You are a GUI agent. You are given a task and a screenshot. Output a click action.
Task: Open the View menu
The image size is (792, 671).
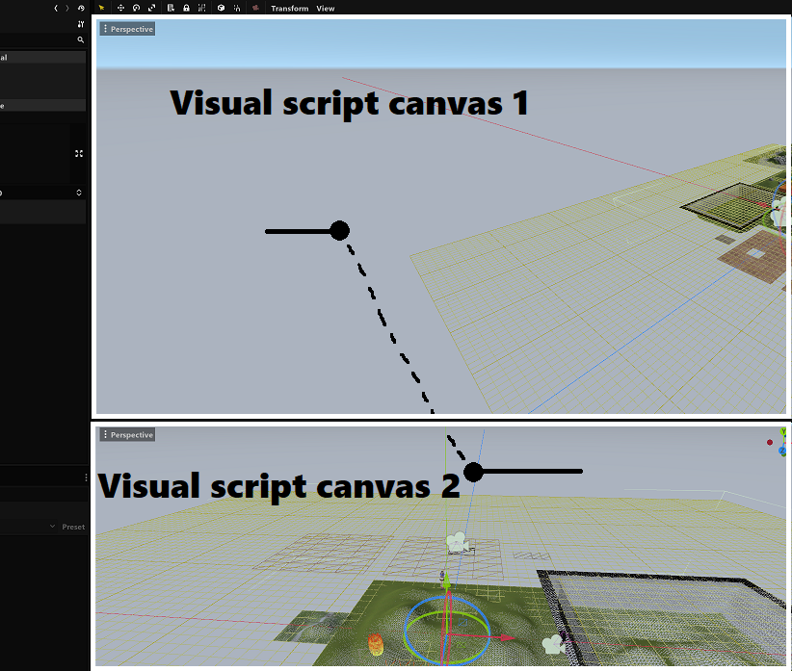[325, 8]
